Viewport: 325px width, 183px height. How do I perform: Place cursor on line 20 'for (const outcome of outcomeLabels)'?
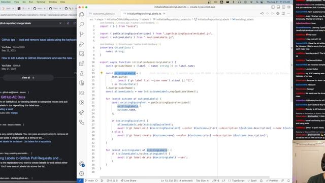134,99
